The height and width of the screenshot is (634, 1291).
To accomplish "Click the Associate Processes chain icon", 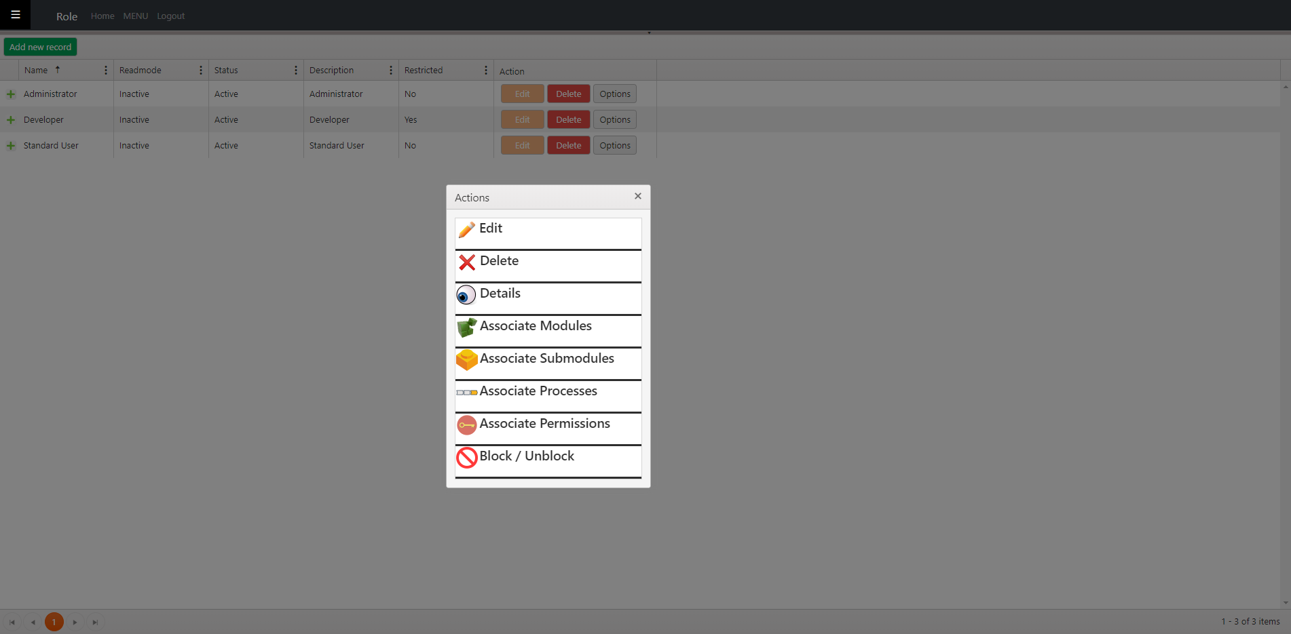I will 467,393.
